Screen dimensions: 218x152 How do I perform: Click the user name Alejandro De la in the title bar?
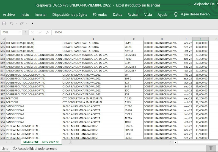tap(206, 4)
